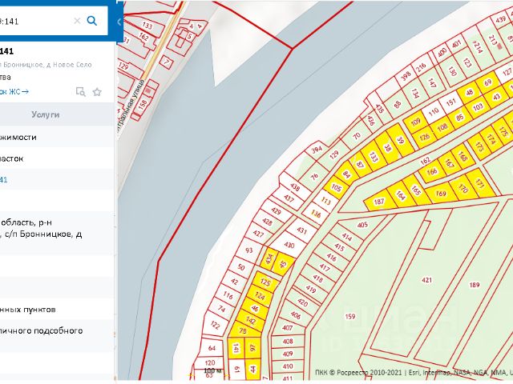The height and width of the screenshot is (384, 513).
Task: Click yellow parcel 125
Action: (265, 282)
